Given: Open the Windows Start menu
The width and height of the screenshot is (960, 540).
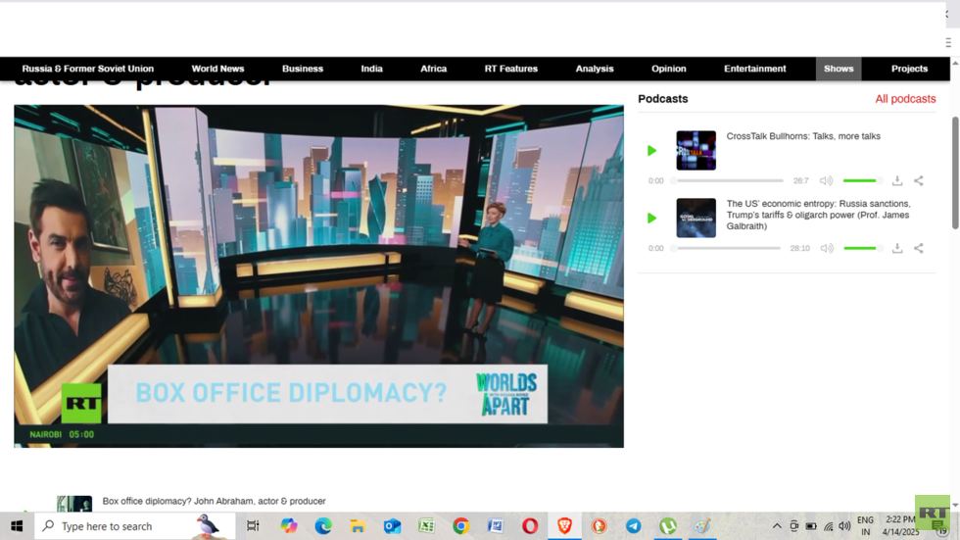Looking at the screenshot, I should (17, 526).
